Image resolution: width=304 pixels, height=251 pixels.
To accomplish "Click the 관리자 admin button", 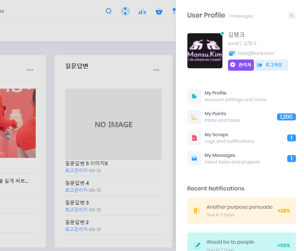I will coord(241,65).
